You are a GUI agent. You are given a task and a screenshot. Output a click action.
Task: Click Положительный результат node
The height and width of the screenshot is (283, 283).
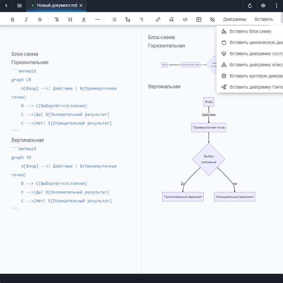[x=183, y=197]
